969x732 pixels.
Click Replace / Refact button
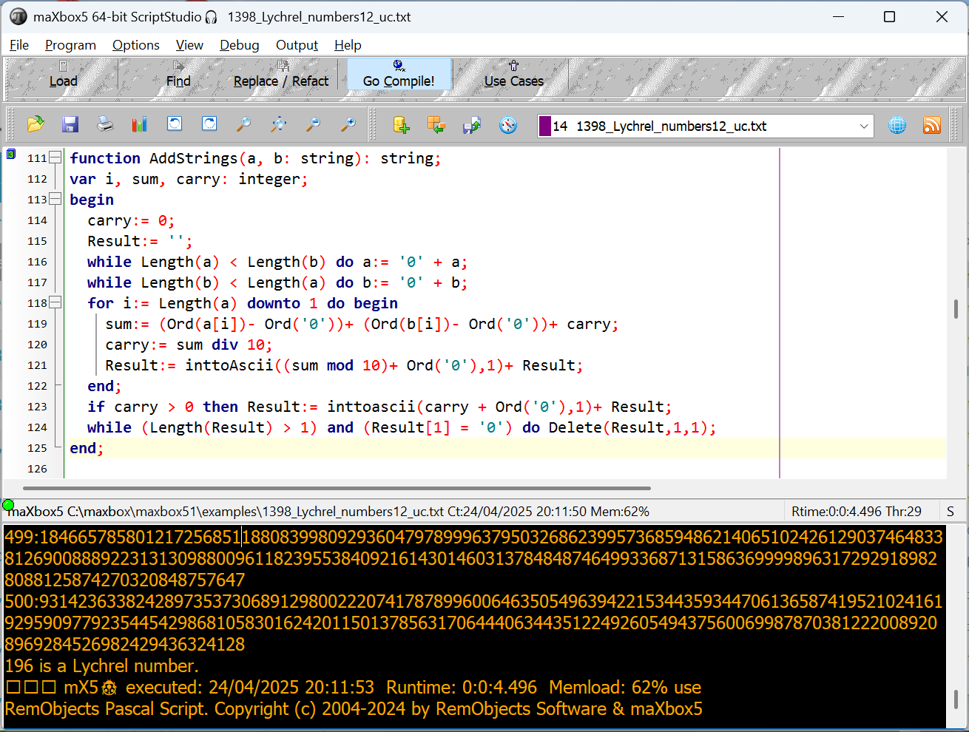[280, 74]
